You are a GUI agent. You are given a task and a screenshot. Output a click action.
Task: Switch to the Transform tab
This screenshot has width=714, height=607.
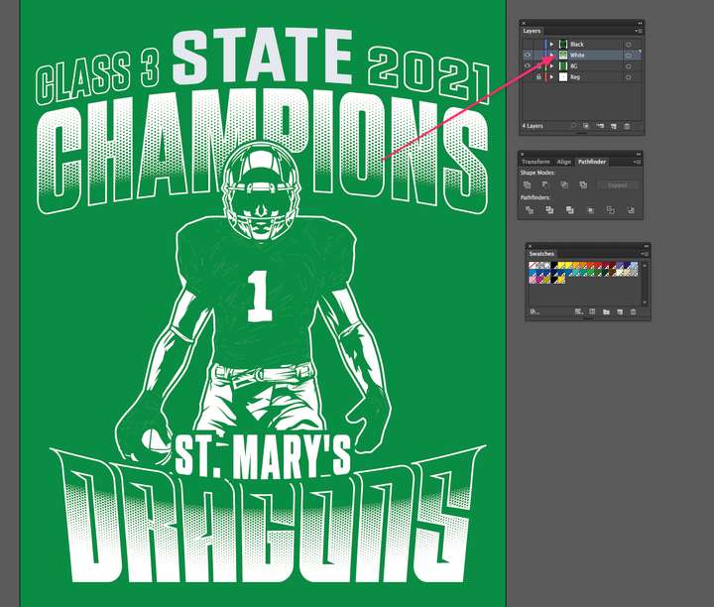(535, 162)
